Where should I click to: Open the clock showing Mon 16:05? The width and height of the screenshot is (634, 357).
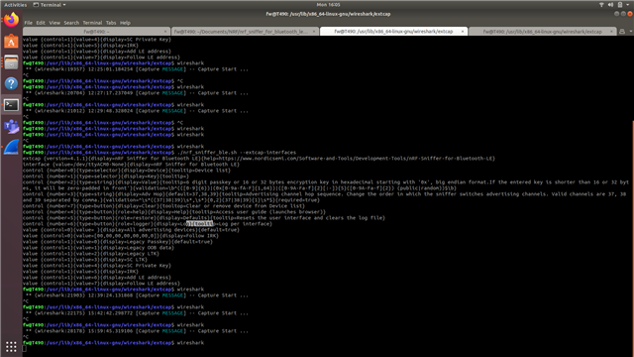(328, 4)
